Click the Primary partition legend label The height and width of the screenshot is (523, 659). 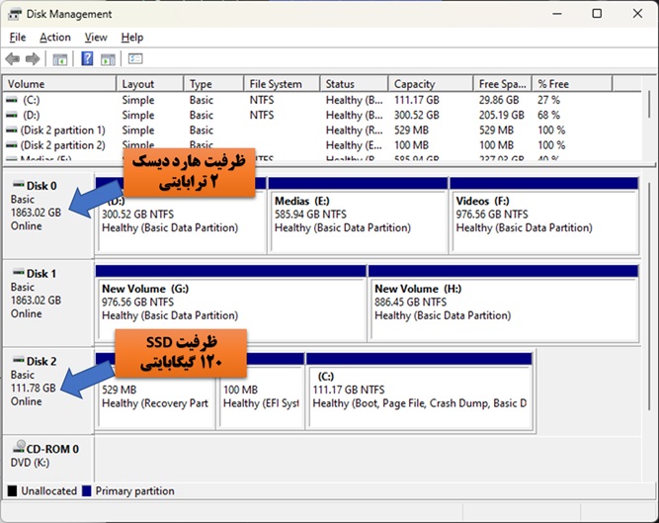pos(134,491)
